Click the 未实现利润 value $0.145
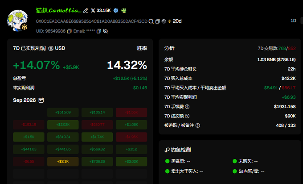 click(140, 88)
